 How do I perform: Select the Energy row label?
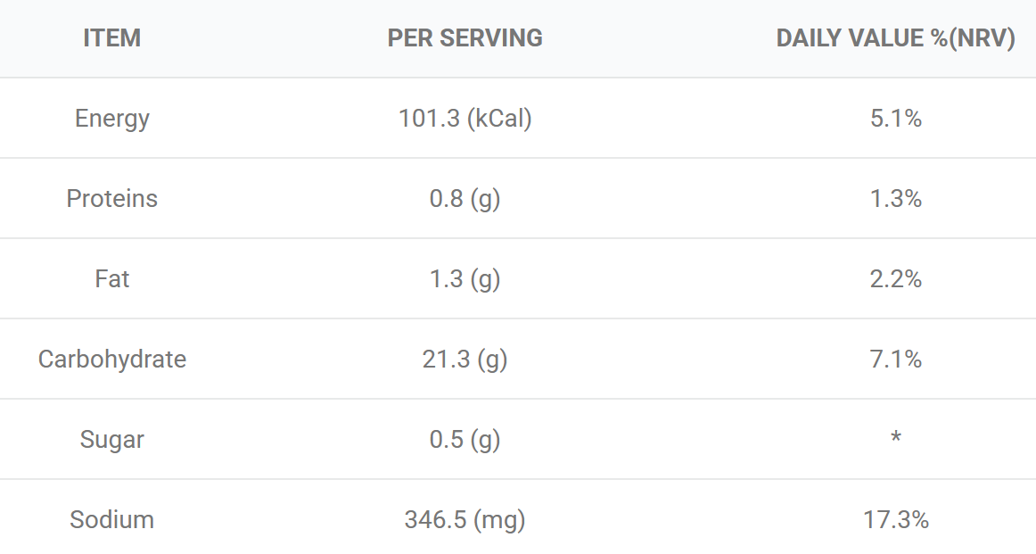pyautogui.click(x=111, y=119)
